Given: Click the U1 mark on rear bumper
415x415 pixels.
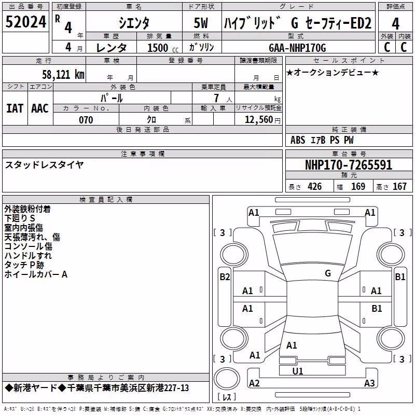Looking at the screenshot, I should [298, 371].
